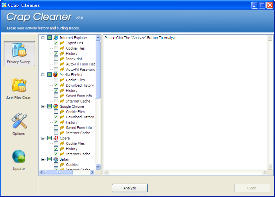Screen dimensions: 275x197
Task: Open the Privacy Sweep section icon
Action: [19, 50]
